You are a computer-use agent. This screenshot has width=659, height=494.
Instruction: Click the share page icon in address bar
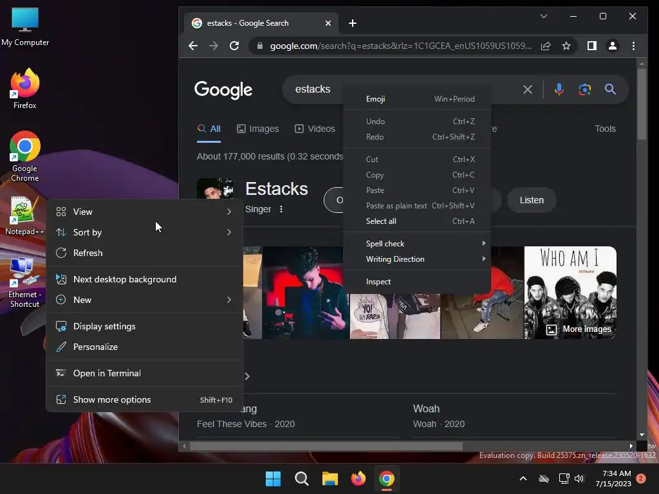(546, 46)
